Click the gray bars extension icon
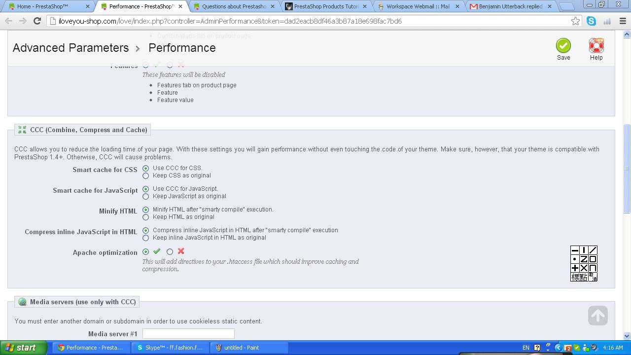Screen dimensions: 631x355 click(x=607, y=21)
